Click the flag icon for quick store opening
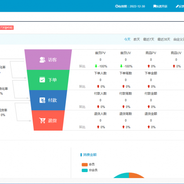This screenshot has height=184, width=184. click(155, 6)
